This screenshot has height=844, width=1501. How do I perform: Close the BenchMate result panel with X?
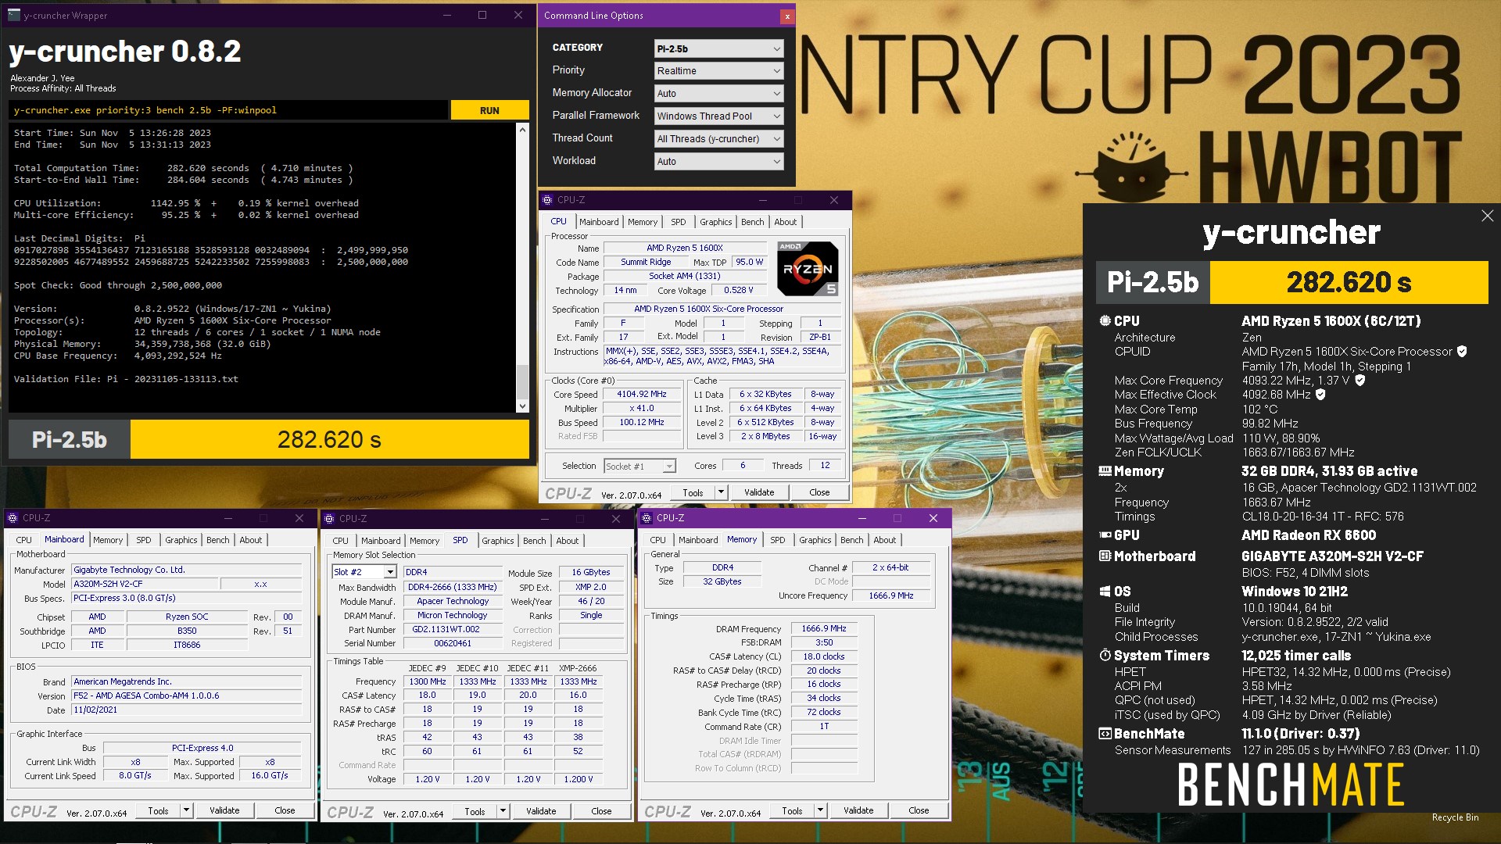click(x=1487, y=216)
